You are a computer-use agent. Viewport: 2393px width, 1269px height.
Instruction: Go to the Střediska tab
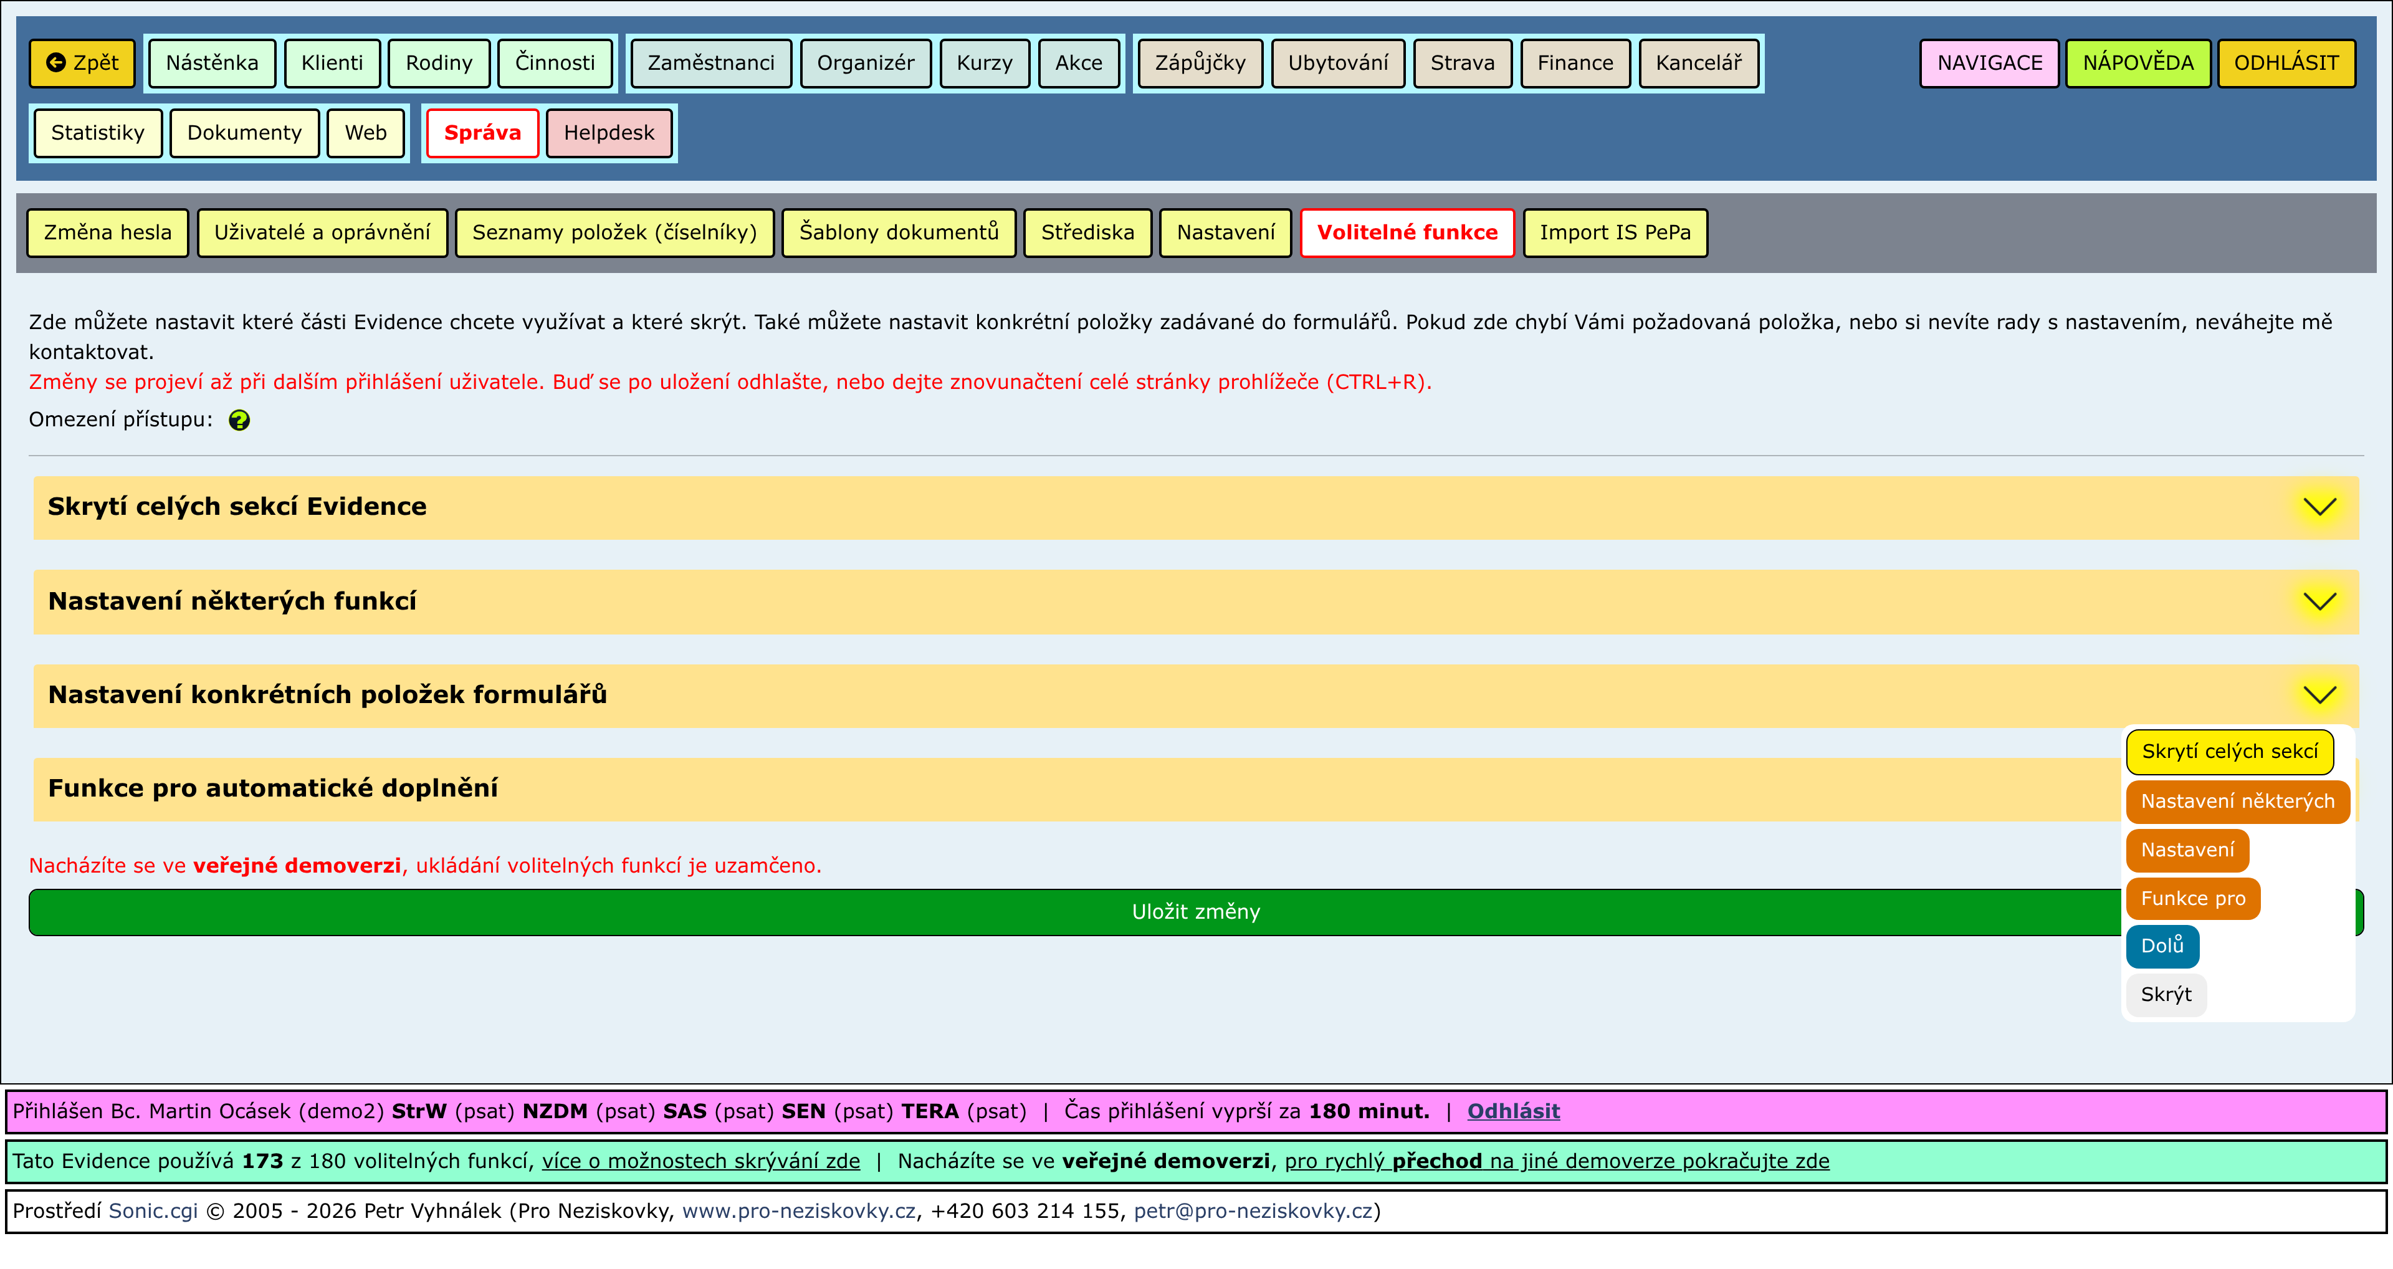click(1087, 233)
